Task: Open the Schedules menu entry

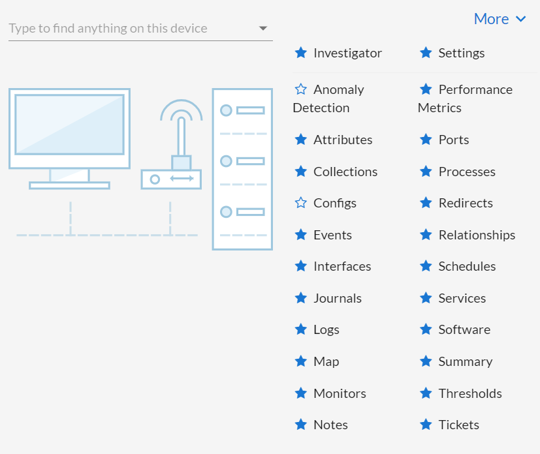Action: coord(467,266)
